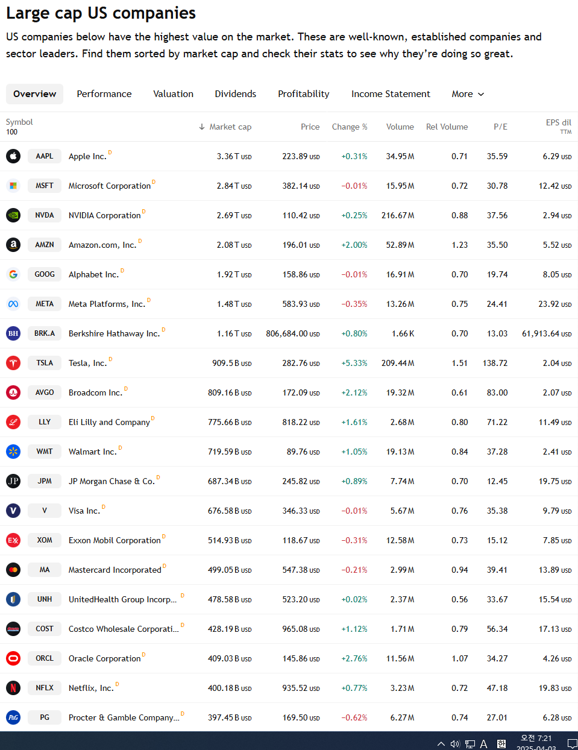This screenshot has height=750, width=578.
Task: Sort by the P/E column header
Action: coord(500,127)
